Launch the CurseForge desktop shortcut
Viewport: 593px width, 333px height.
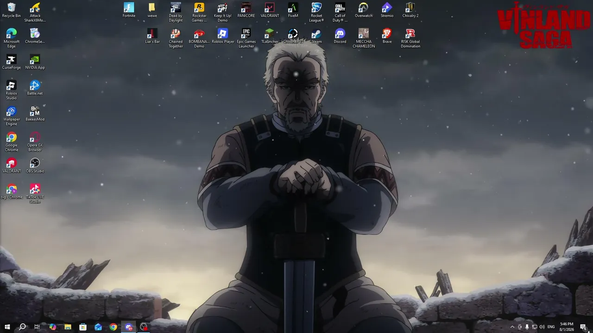point(12,62)
